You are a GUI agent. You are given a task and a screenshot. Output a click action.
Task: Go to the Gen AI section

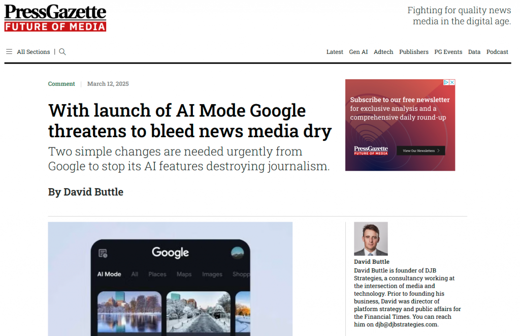click(x=359, y=52)
